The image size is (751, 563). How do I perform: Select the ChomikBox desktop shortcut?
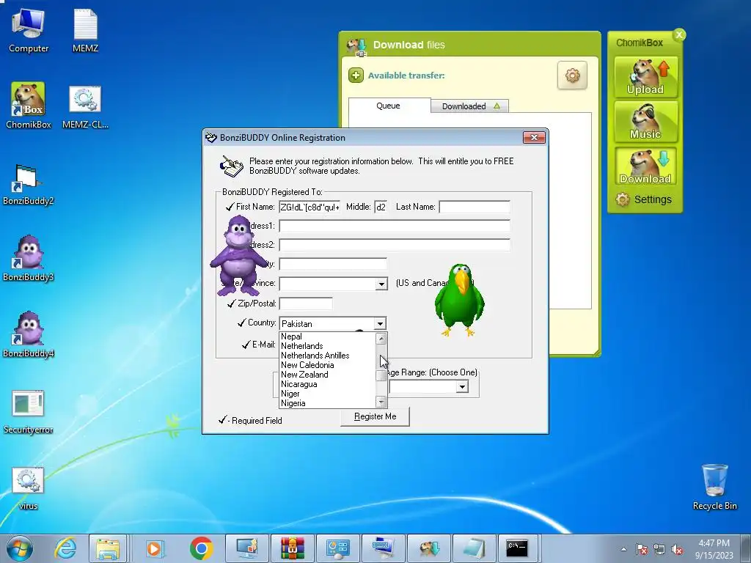(29, 106)
